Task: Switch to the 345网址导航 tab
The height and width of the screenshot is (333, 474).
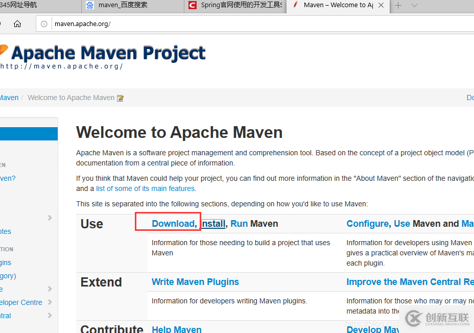Action: pos(40,5)
